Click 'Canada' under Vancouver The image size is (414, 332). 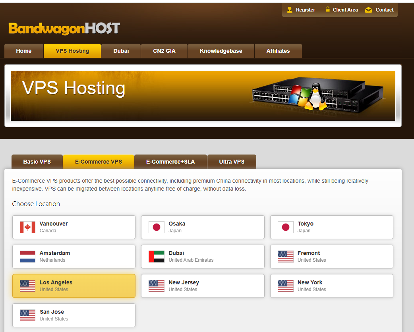[x=48, y=231]
